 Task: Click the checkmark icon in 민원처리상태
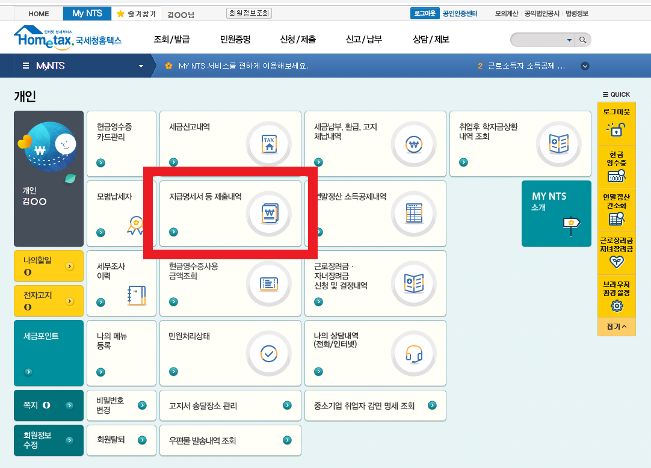(268, 353)
